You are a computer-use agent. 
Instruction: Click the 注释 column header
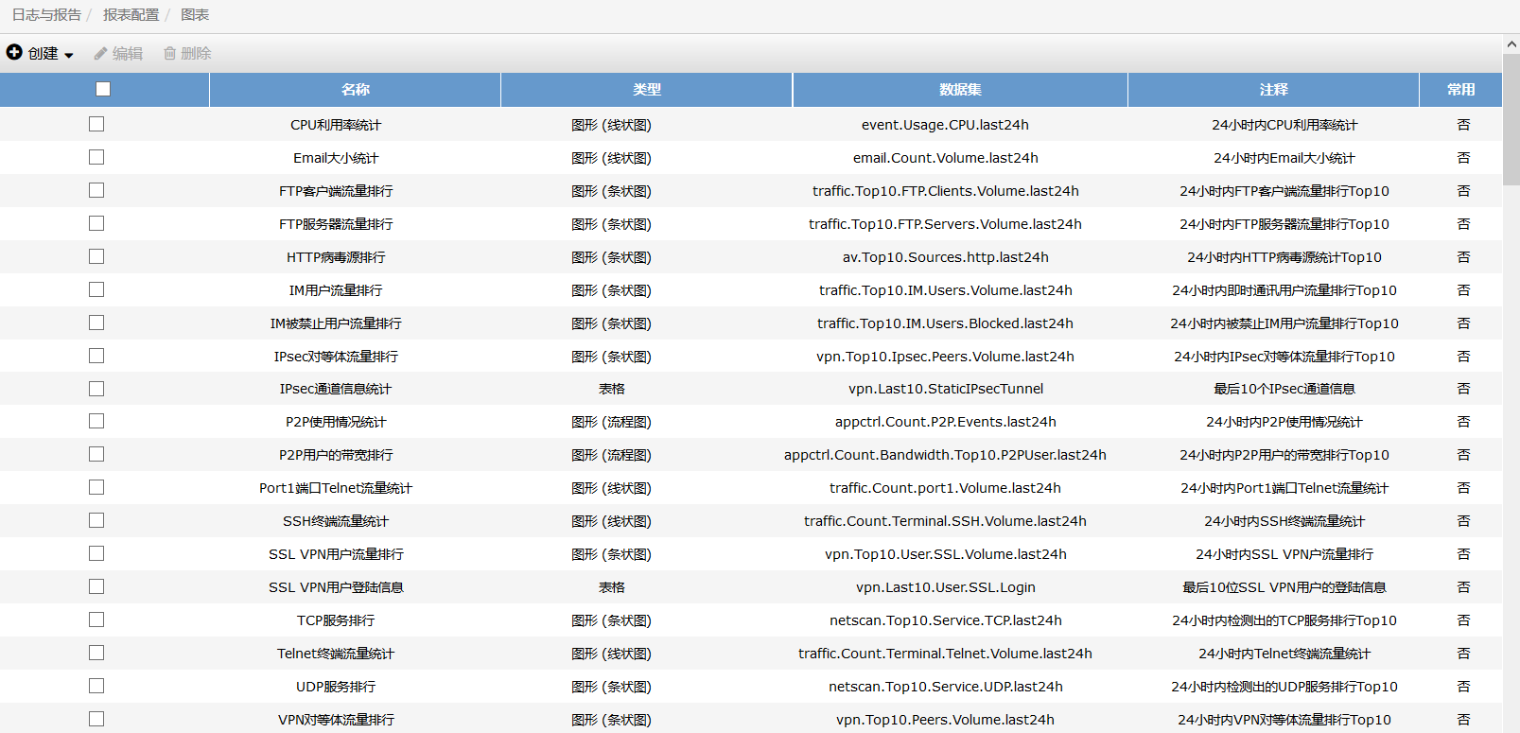pyautogui.click(x=1273, y=90)
